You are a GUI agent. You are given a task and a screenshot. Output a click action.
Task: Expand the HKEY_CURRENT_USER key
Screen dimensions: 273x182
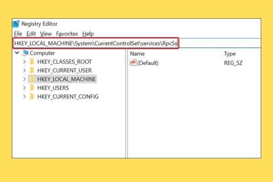click(25, 71)
